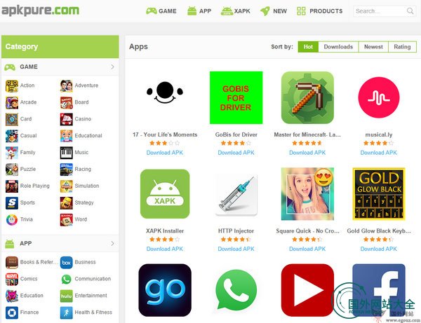The image size is (421, 323).
Task: Click the musical.ly app icon
Action: [379, 97]
